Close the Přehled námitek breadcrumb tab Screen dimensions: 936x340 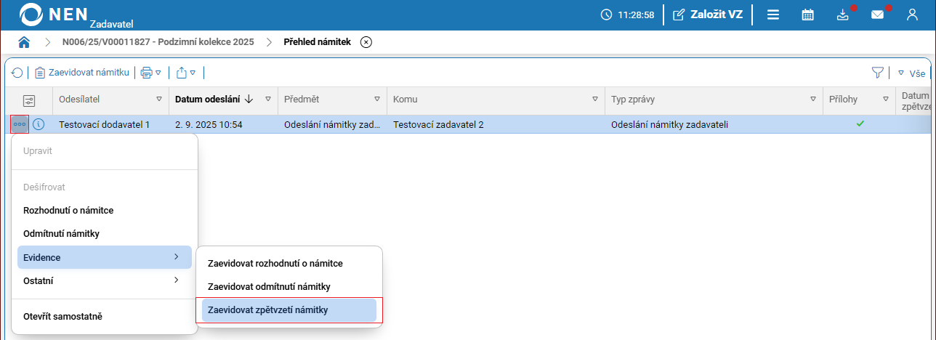[x=366, y=42]
